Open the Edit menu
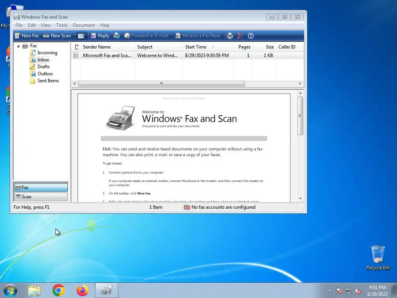This screenshot has height=298, width=397. (x=32, y=25)
